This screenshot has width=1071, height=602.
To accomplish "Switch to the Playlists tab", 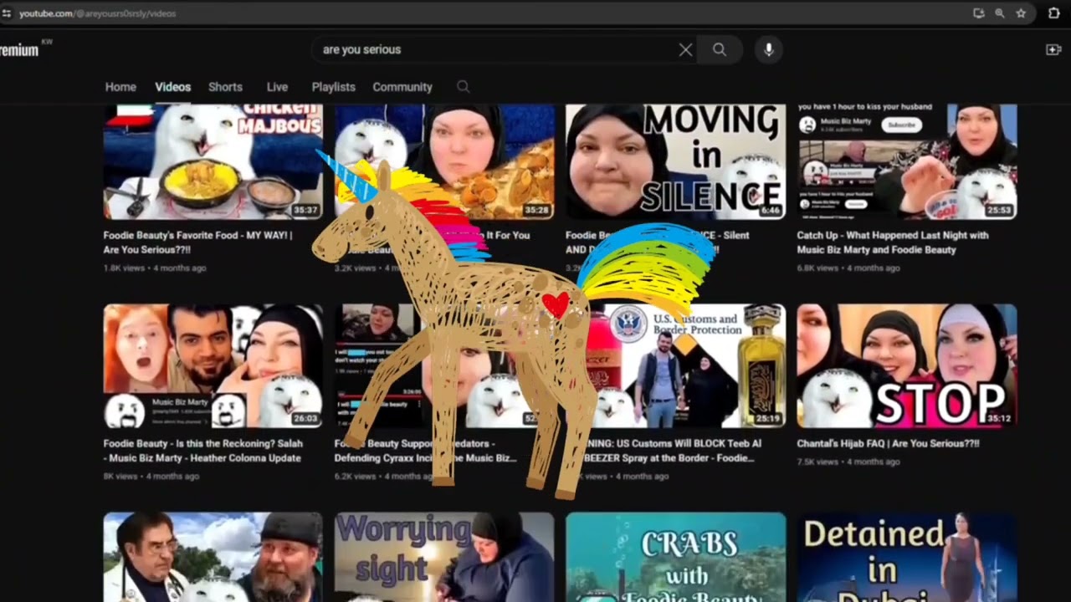I will pos(333,87).
